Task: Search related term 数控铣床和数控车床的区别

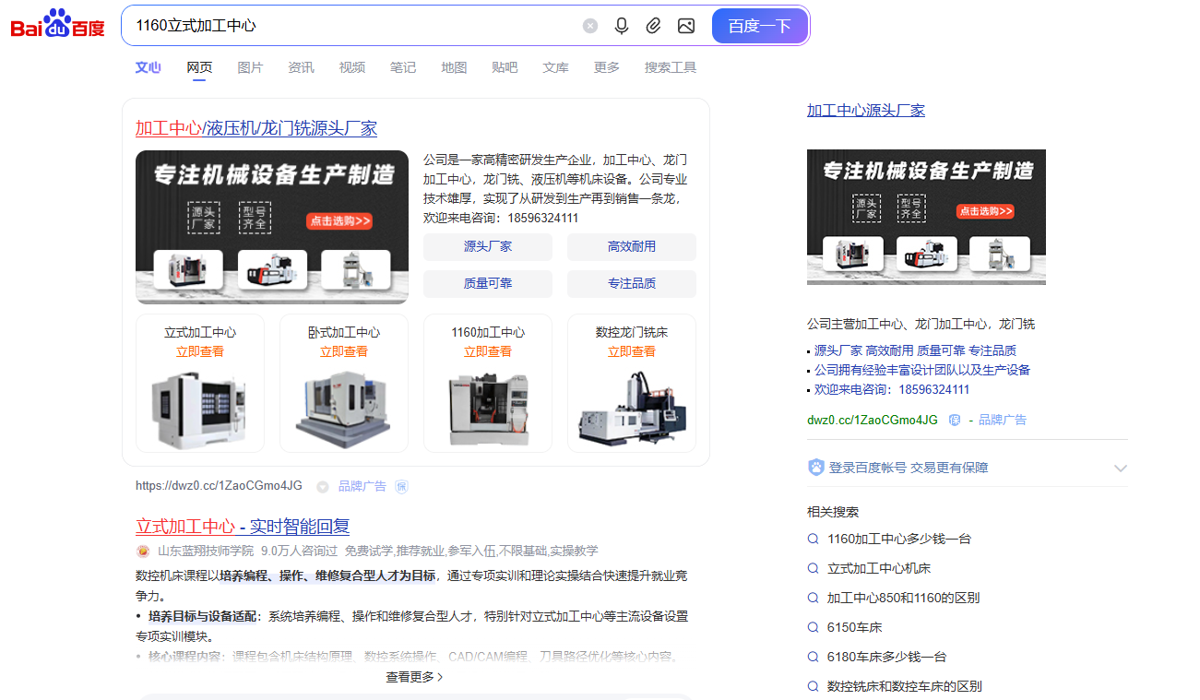Action: 905,686
